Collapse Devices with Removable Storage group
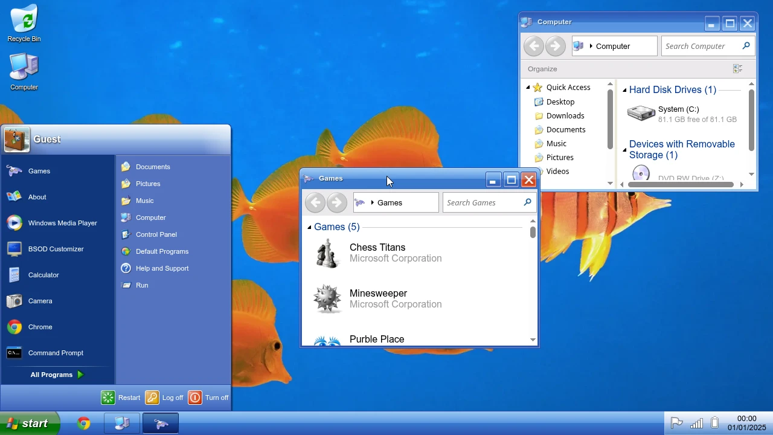 tap(624, 150)
